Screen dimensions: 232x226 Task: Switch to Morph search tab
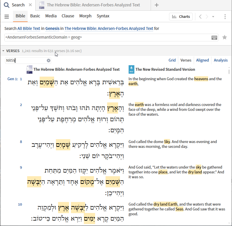pyautogui.click(x=85, y=16)
